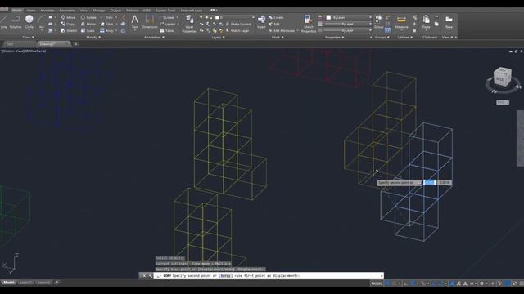Select the Polyline tool
The width and height of the screenshot is (524, 294).
point(16,22)
